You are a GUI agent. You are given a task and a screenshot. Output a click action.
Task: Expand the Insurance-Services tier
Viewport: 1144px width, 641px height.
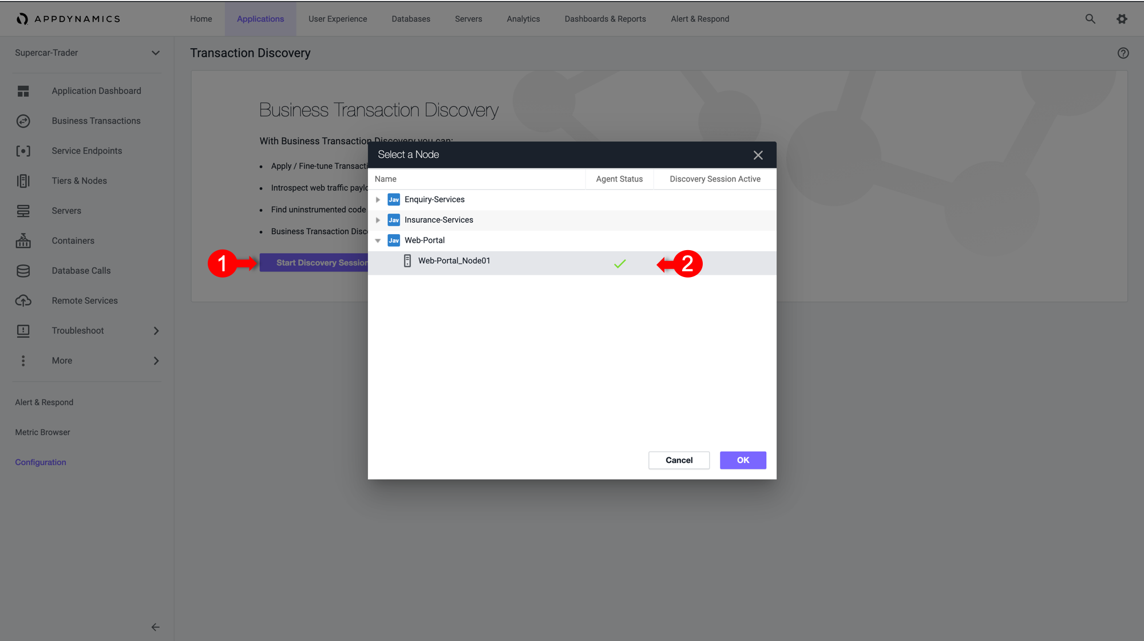[378, 220]
